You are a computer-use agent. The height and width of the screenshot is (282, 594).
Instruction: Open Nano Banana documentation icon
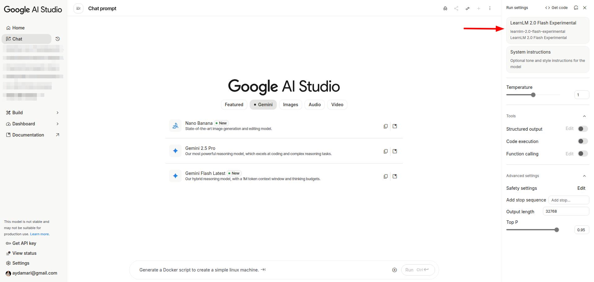point(395,126)
